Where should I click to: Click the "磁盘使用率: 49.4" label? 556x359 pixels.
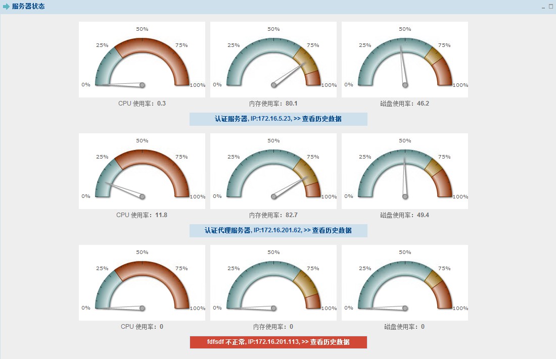(405, 215)
